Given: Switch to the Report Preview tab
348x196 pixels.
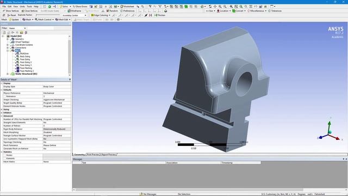Looking at the screenshot, I should coord(108,155).
